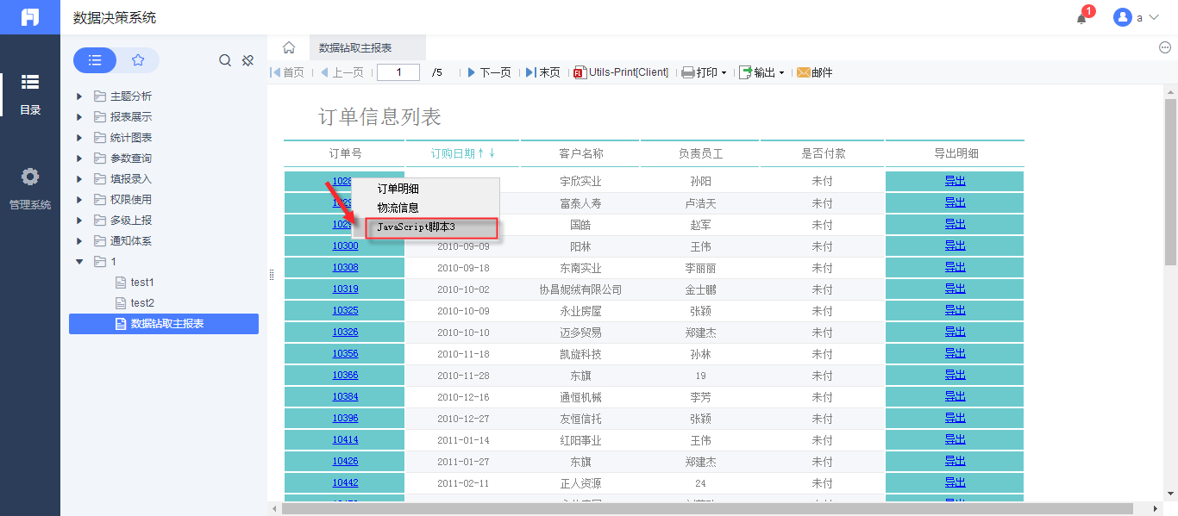Click the home icon tab
This screenshot has width=1178, height=516.
coord(289,47)
